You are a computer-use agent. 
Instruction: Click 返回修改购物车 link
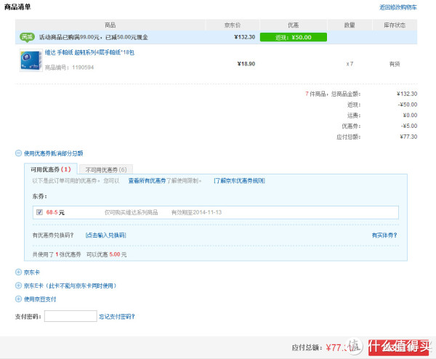pyautogui.click(x=398, y=7)
